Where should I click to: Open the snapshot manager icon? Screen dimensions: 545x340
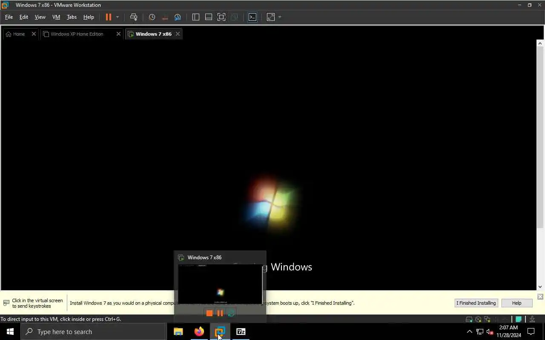coord(178,17)
